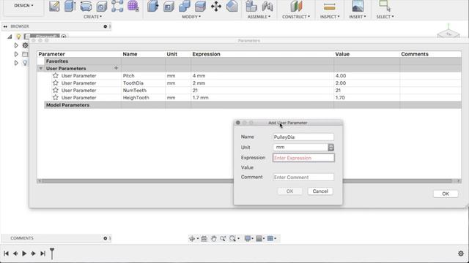Click the Combine bodies icon in Modify
The image size is (469, 263).
click(184, 6)
